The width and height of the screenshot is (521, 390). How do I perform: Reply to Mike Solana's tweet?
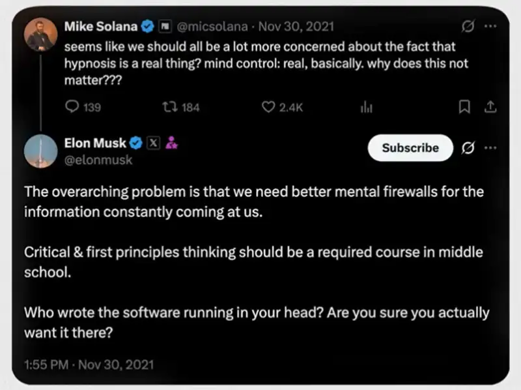click(73, 108)
